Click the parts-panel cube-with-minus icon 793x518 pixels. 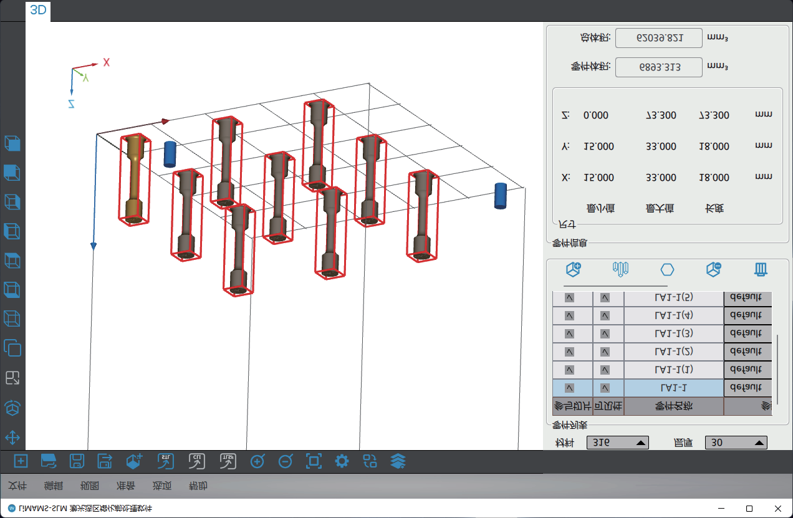click(x=714, y=269)
